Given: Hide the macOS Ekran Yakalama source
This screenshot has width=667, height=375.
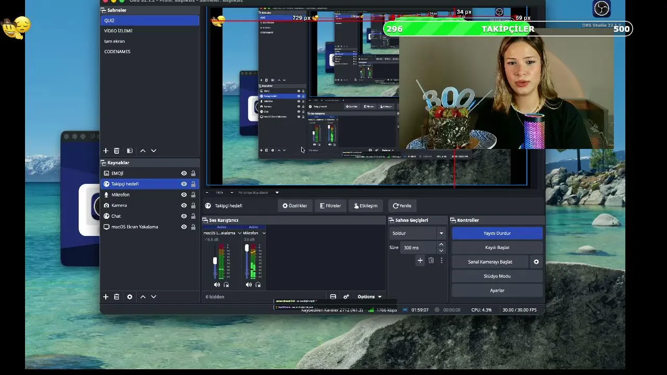Looking at the screenshot, I should point(184,227).
